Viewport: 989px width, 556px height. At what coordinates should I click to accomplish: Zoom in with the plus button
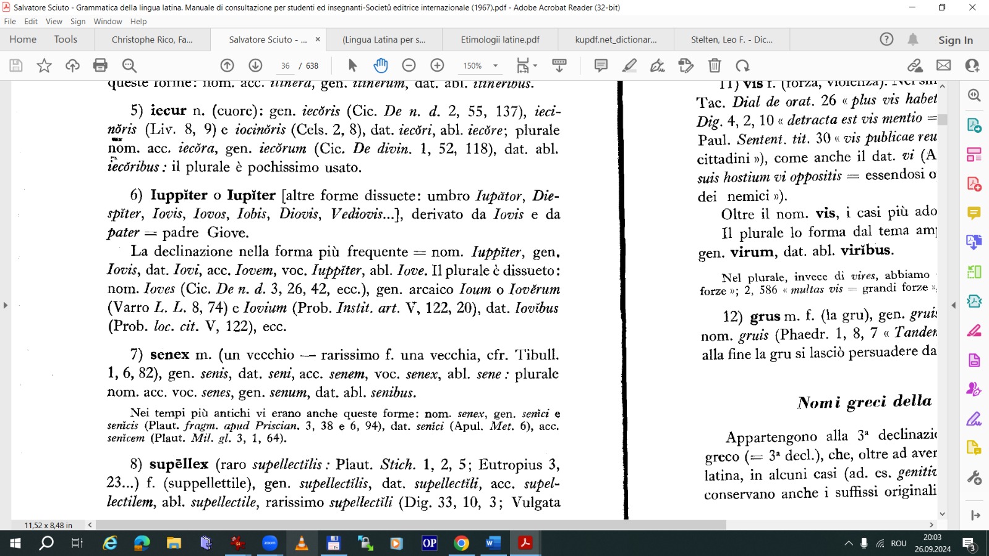click(437, 65)
